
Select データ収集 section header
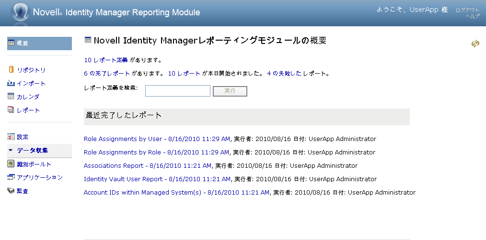39,151
